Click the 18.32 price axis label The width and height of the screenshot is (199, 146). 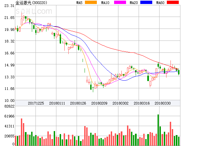[9, 41]
